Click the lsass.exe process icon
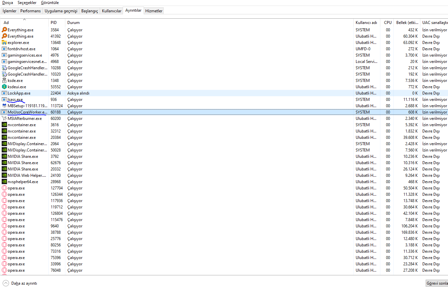Viewport: 448px width, 289px height. pyautogui.click(x=4, y=99)
